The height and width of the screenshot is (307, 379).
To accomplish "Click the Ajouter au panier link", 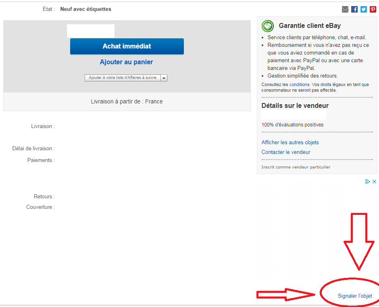I will [x=126, y=62].
